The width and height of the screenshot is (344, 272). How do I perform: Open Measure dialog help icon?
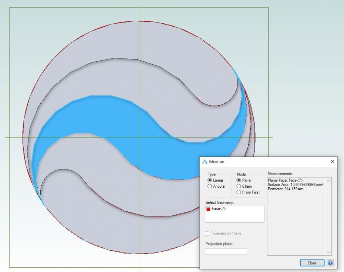point(330,263)
